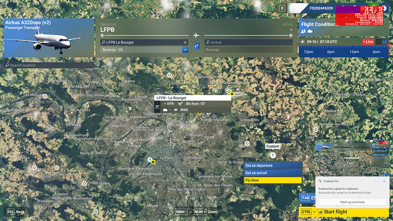Click the visibility eye icon showing 3NM
Viewport: 393px width, 221px height.
pos(175,110)
